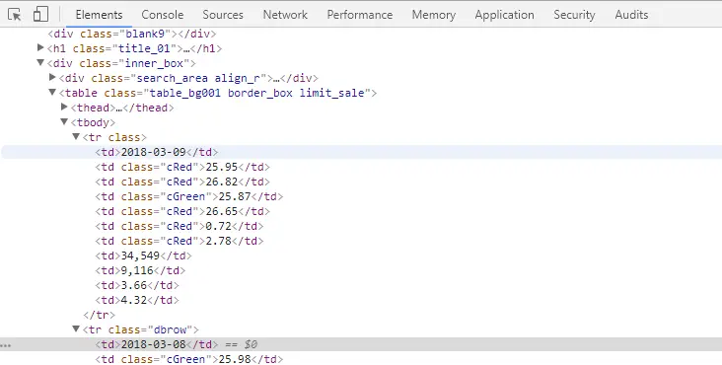Screen dimensions: 722x365
Task: Select the td 2018-03-09 line
Action: [x=157, y=152]
